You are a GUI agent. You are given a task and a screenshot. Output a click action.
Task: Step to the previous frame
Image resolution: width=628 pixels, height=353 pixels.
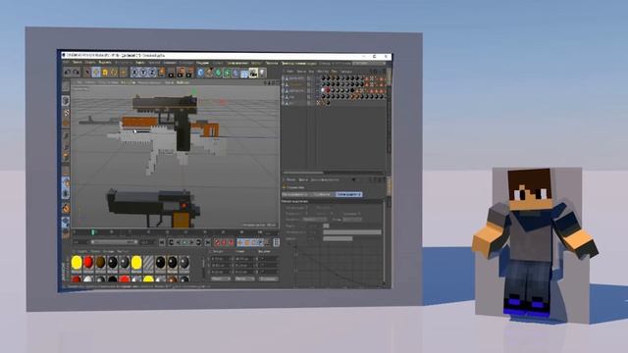pos(179,242)
